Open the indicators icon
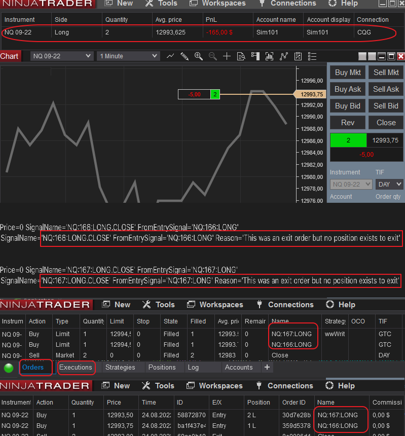Screen dimensions: 405x436 [283, 56]
